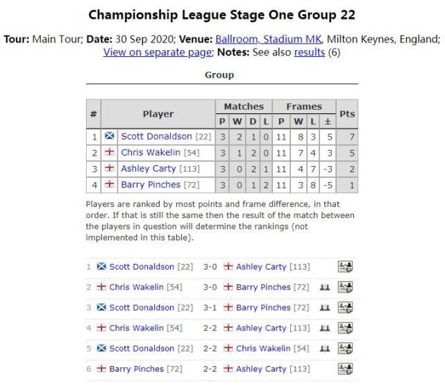Open Barry Pinches in the group table
The width and height of the screenshot is (445, 389).
[x=151, y=185]
